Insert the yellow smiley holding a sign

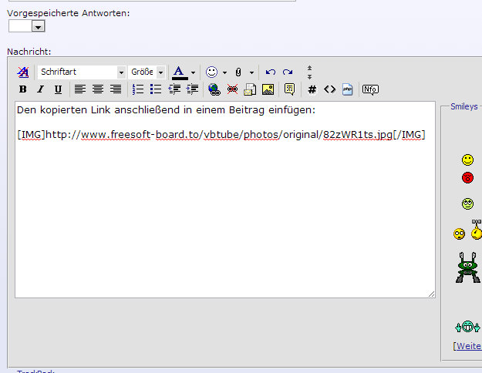point(477,230)
